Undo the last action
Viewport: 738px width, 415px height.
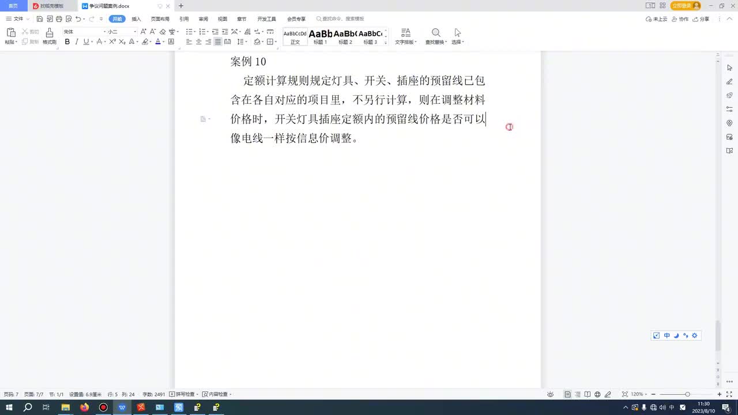[78, 19]
